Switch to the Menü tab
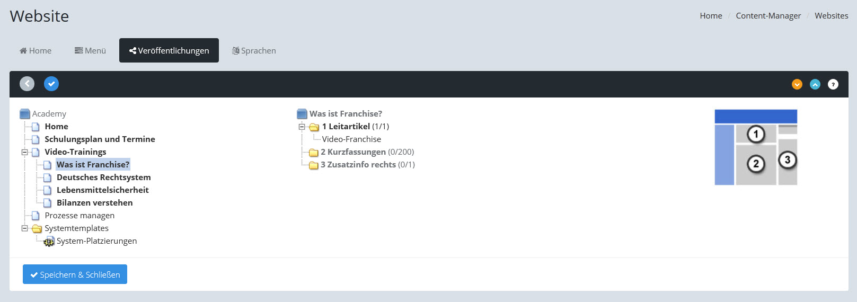The width and height of the screenshot is (857, 302). pyautogui.click(x=90, y=51)
